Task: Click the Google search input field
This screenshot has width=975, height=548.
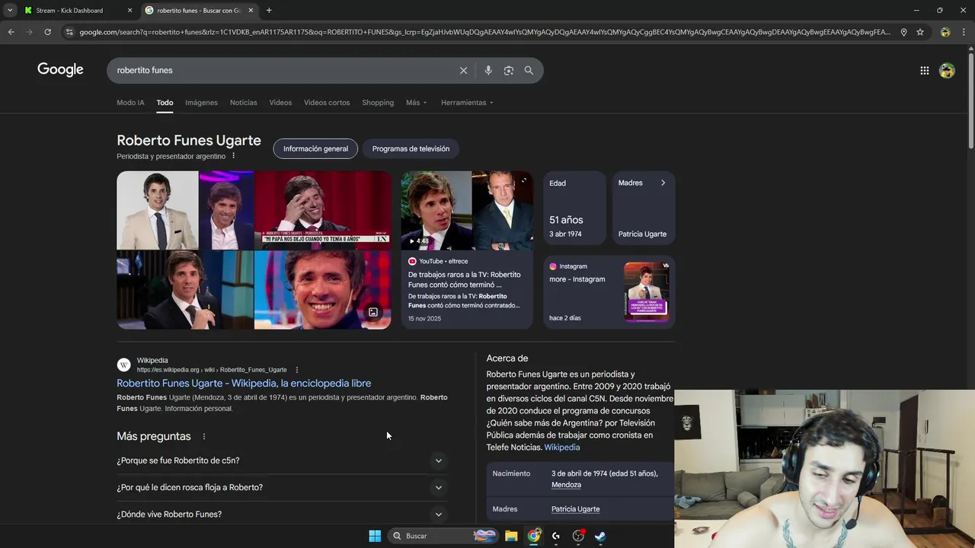Action: pos(282,70)
